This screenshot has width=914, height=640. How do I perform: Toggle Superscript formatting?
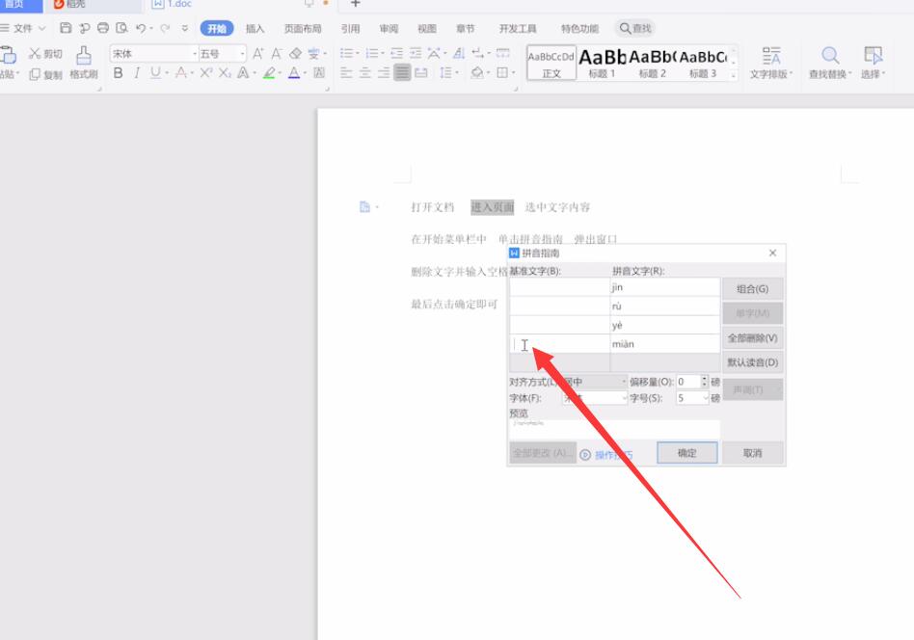[x=205, y=73]
